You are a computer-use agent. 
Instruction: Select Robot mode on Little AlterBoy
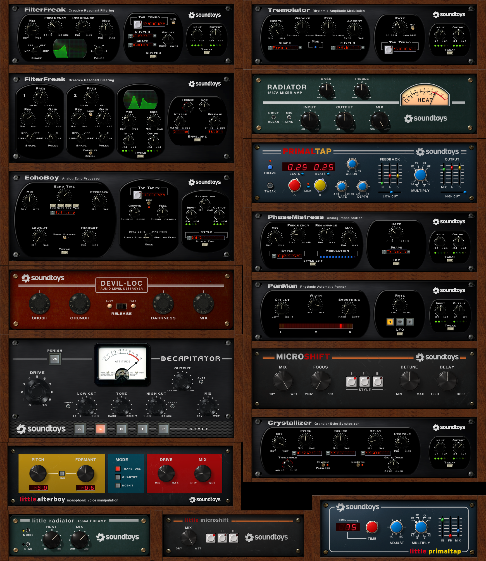point(118,486)
